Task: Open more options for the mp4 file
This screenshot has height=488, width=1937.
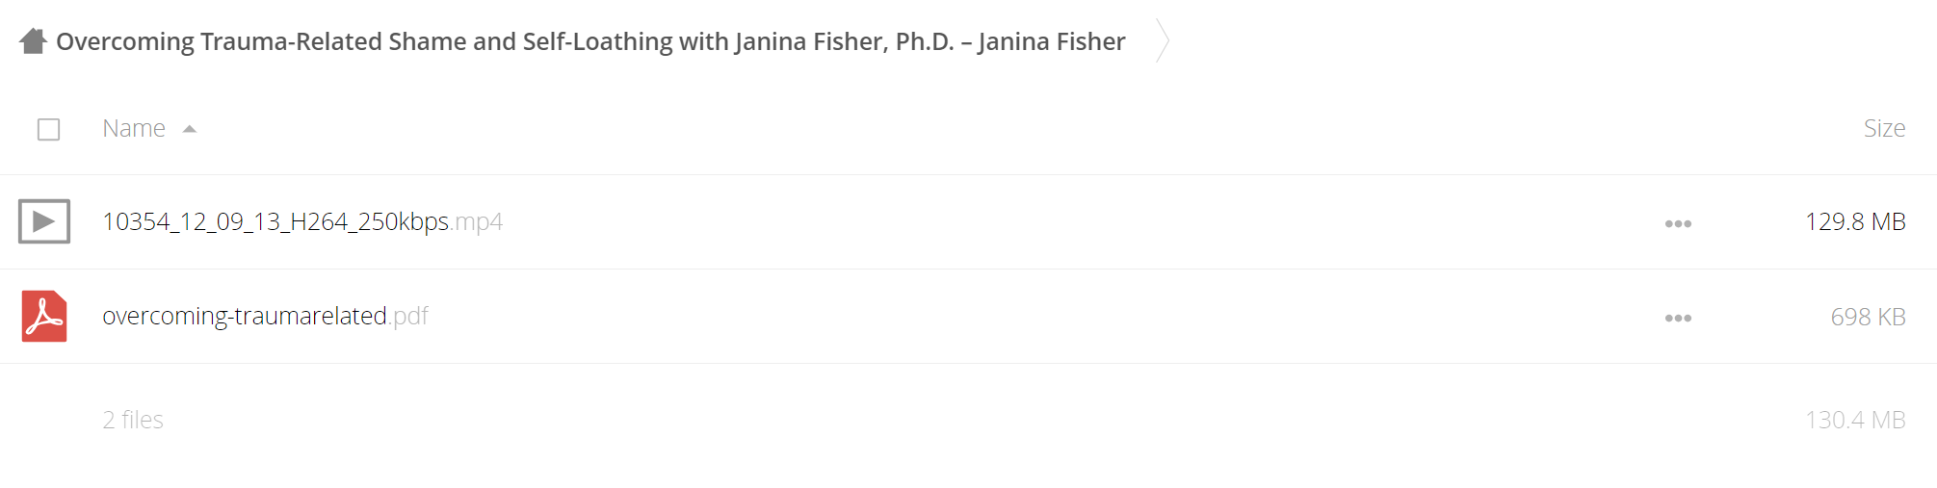Action: click(x=1678, y=223)
